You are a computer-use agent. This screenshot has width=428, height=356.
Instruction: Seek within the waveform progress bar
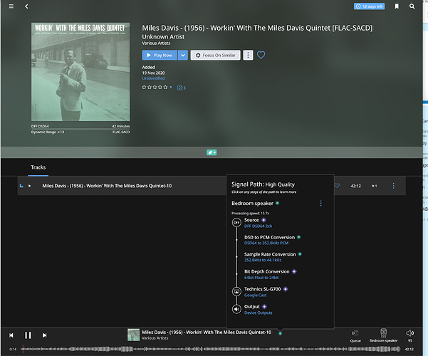tap(211, 349)
